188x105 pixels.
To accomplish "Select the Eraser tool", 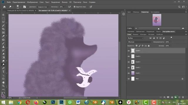I will [x=3, y=54].
